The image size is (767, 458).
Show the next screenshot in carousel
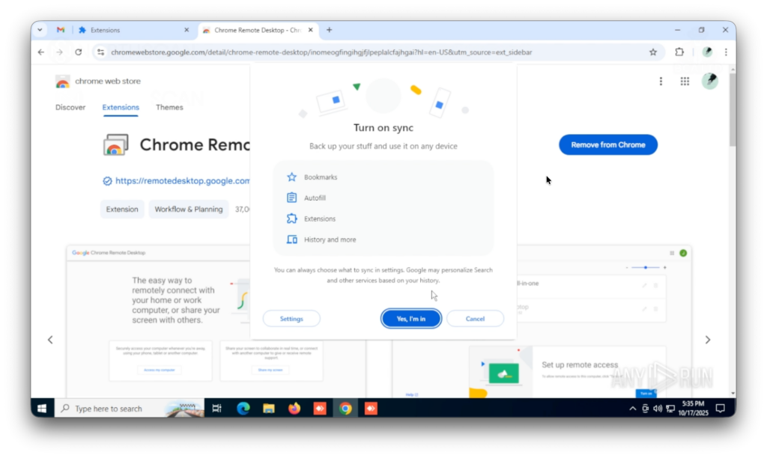pos(708,340)
